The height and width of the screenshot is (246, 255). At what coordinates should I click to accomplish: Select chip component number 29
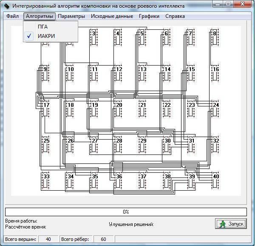[x=142, y=145]
